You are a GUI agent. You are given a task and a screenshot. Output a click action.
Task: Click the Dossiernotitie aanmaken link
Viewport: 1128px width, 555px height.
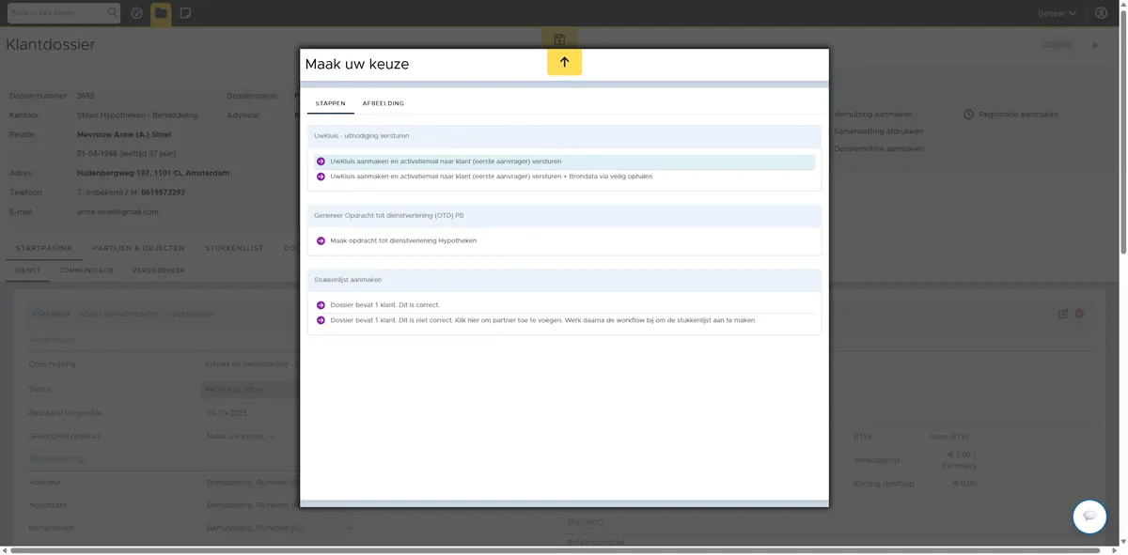pyautogui.click(x=879, y=148)
